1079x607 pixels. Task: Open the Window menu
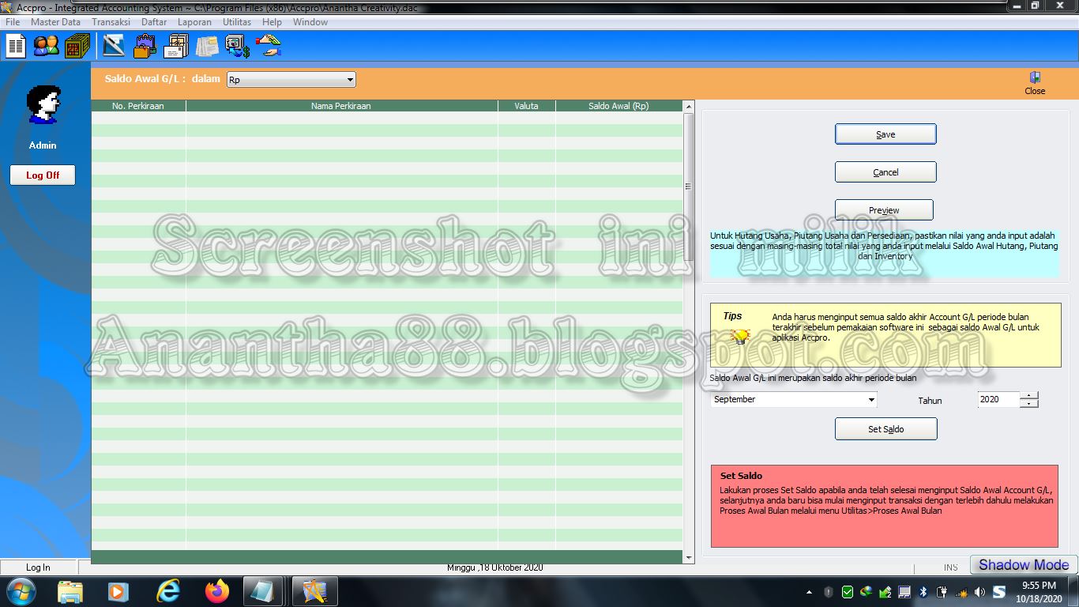310,22
